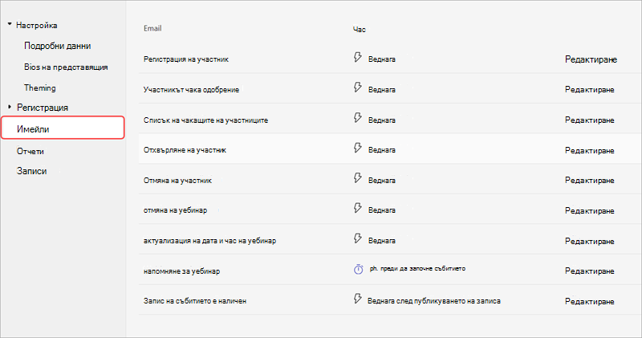Open Подробни данни settings page
The image size is (642, 338).
pos(57,46)
